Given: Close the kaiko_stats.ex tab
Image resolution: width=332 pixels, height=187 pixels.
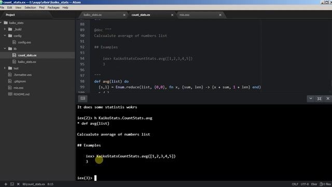Looking at the screenshot, I should click(125, 15).
